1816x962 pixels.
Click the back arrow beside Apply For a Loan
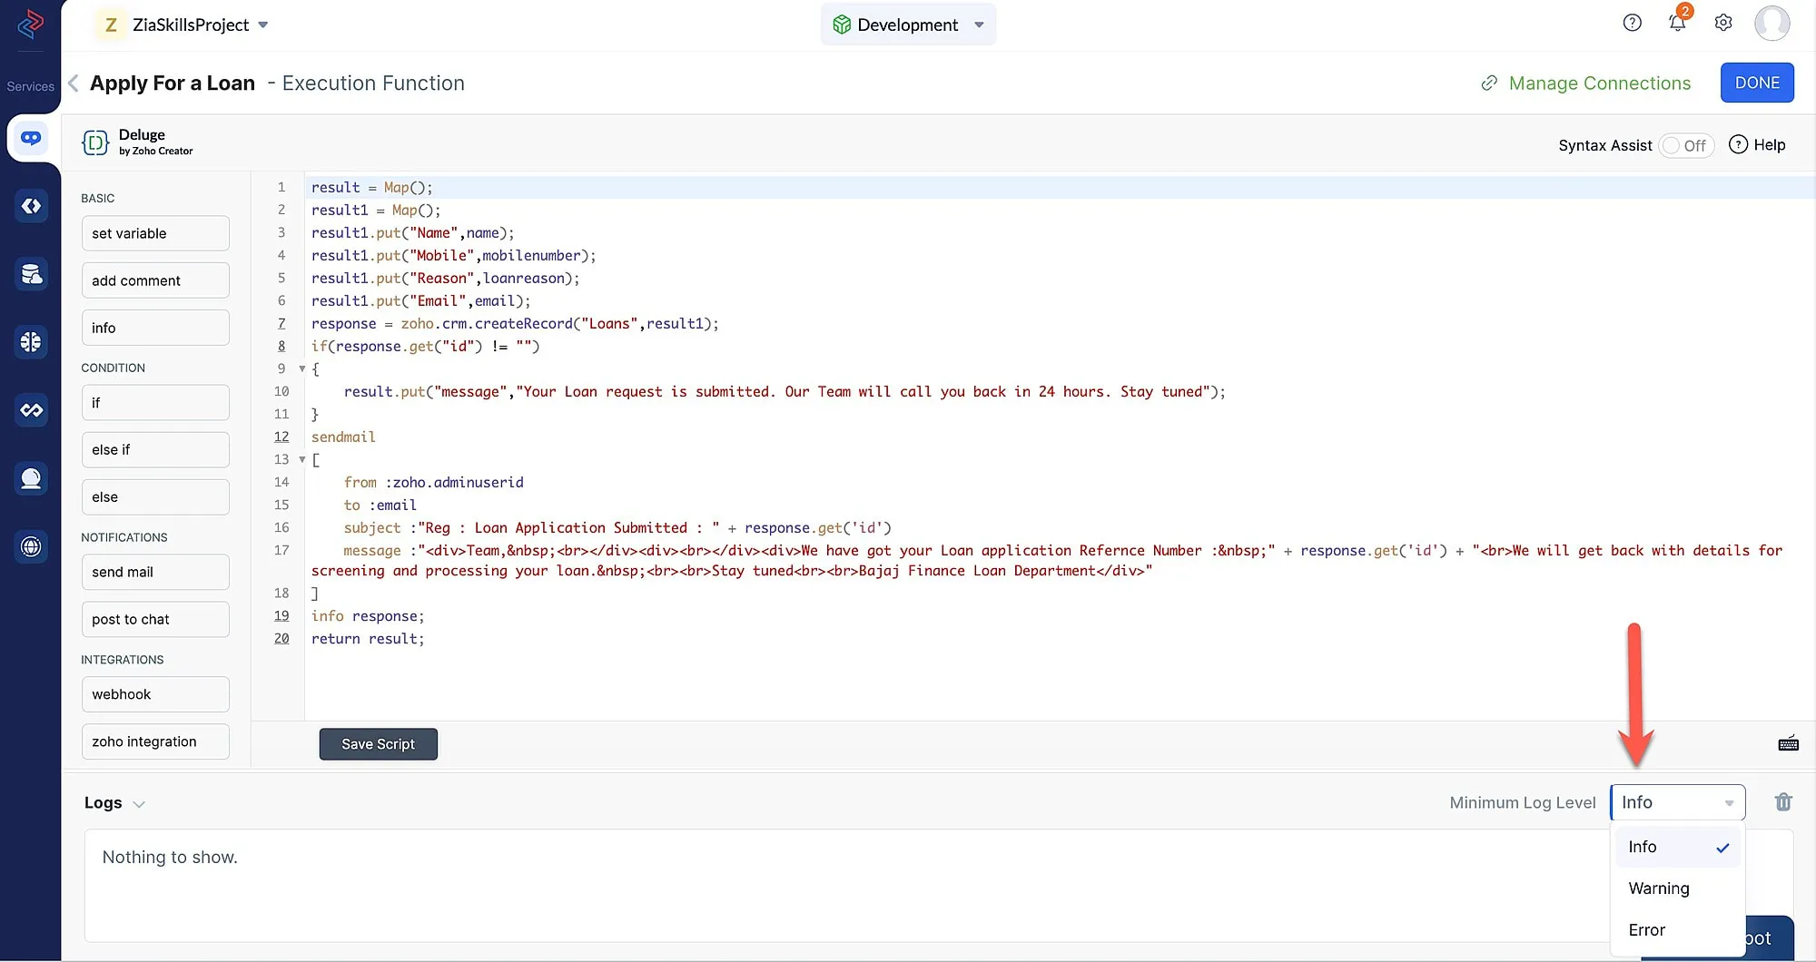(x=74, y=83)
